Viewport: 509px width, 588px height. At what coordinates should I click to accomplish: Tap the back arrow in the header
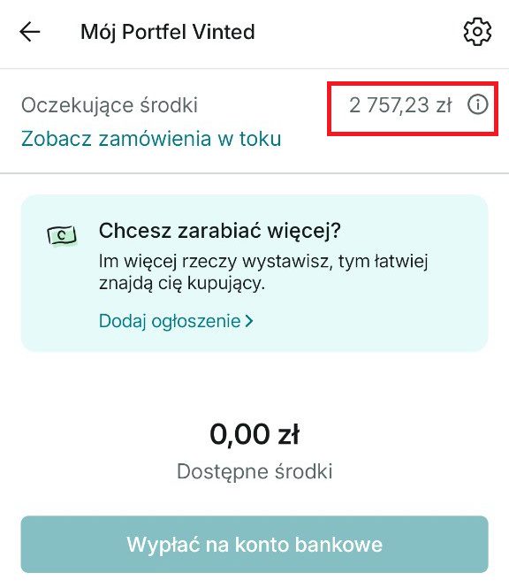pyautogui.click(x=30, y=32)
